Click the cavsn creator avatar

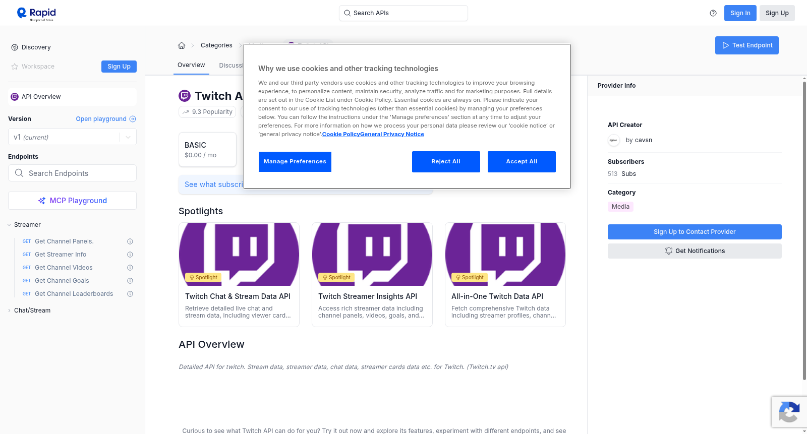pos(614,140)
